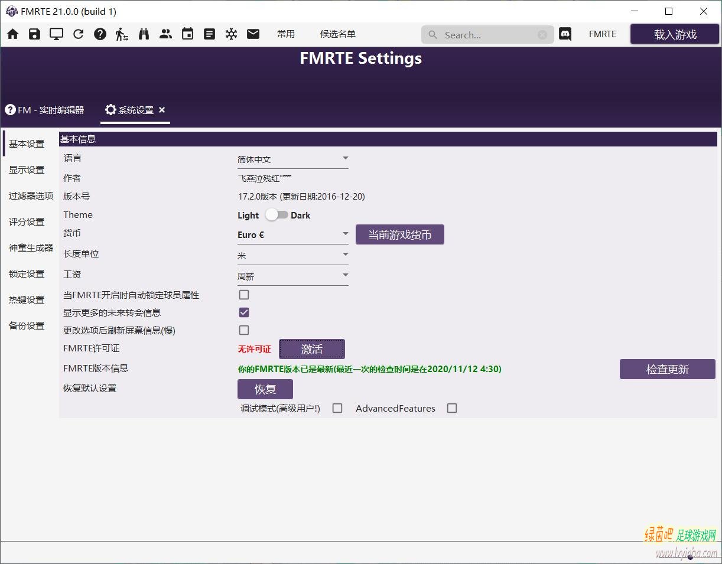Click the snowflake freeze icon
This screenshot has width=722, height=564.
point(231,34)
